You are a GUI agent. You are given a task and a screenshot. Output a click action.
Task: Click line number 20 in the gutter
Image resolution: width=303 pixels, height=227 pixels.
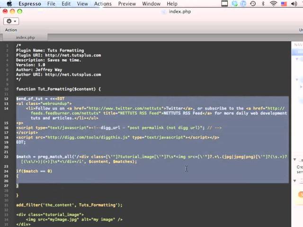point(6,147)
